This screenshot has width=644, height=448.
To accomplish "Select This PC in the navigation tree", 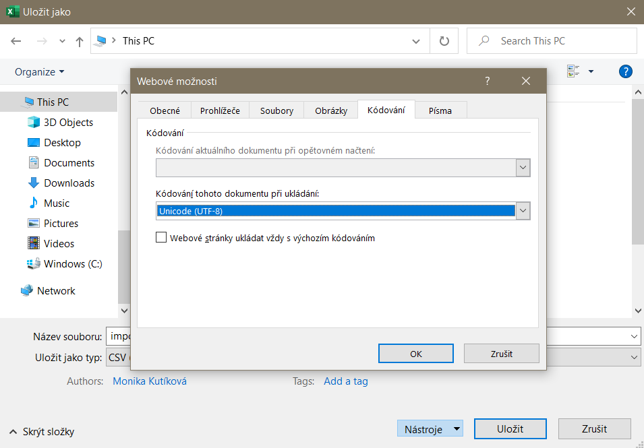I will tap(59, 102).
